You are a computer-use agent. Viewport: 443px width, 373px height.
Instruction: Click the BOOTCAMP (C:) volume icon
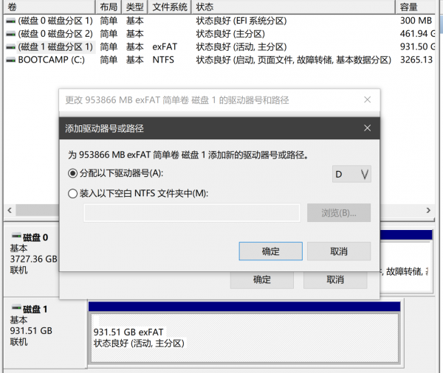(11, 60)
